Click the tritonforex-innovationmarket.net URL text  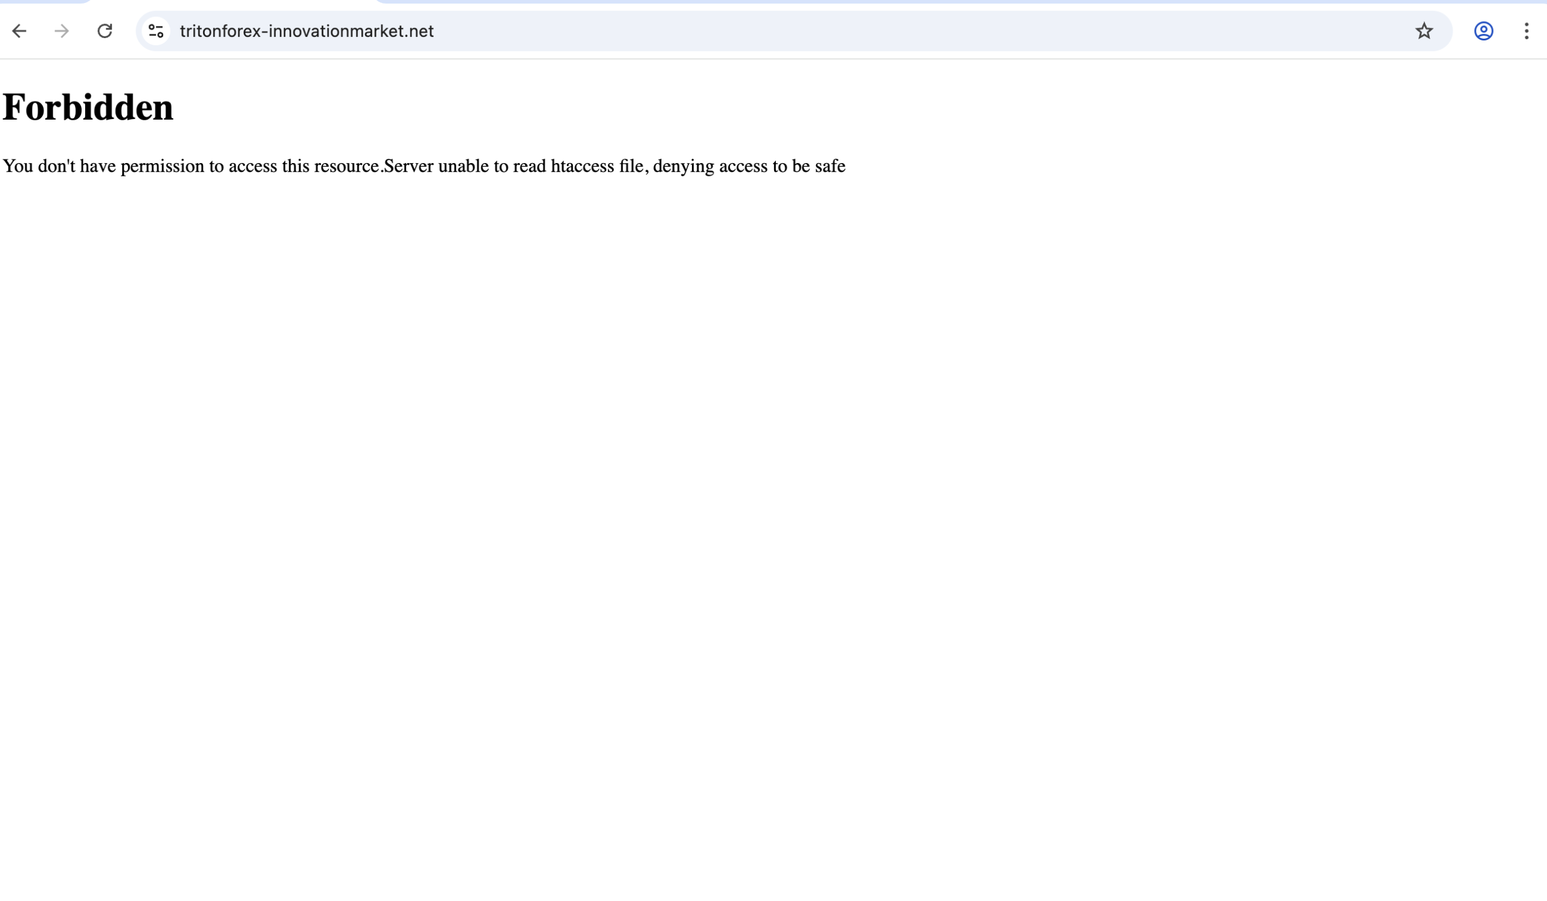306,31
